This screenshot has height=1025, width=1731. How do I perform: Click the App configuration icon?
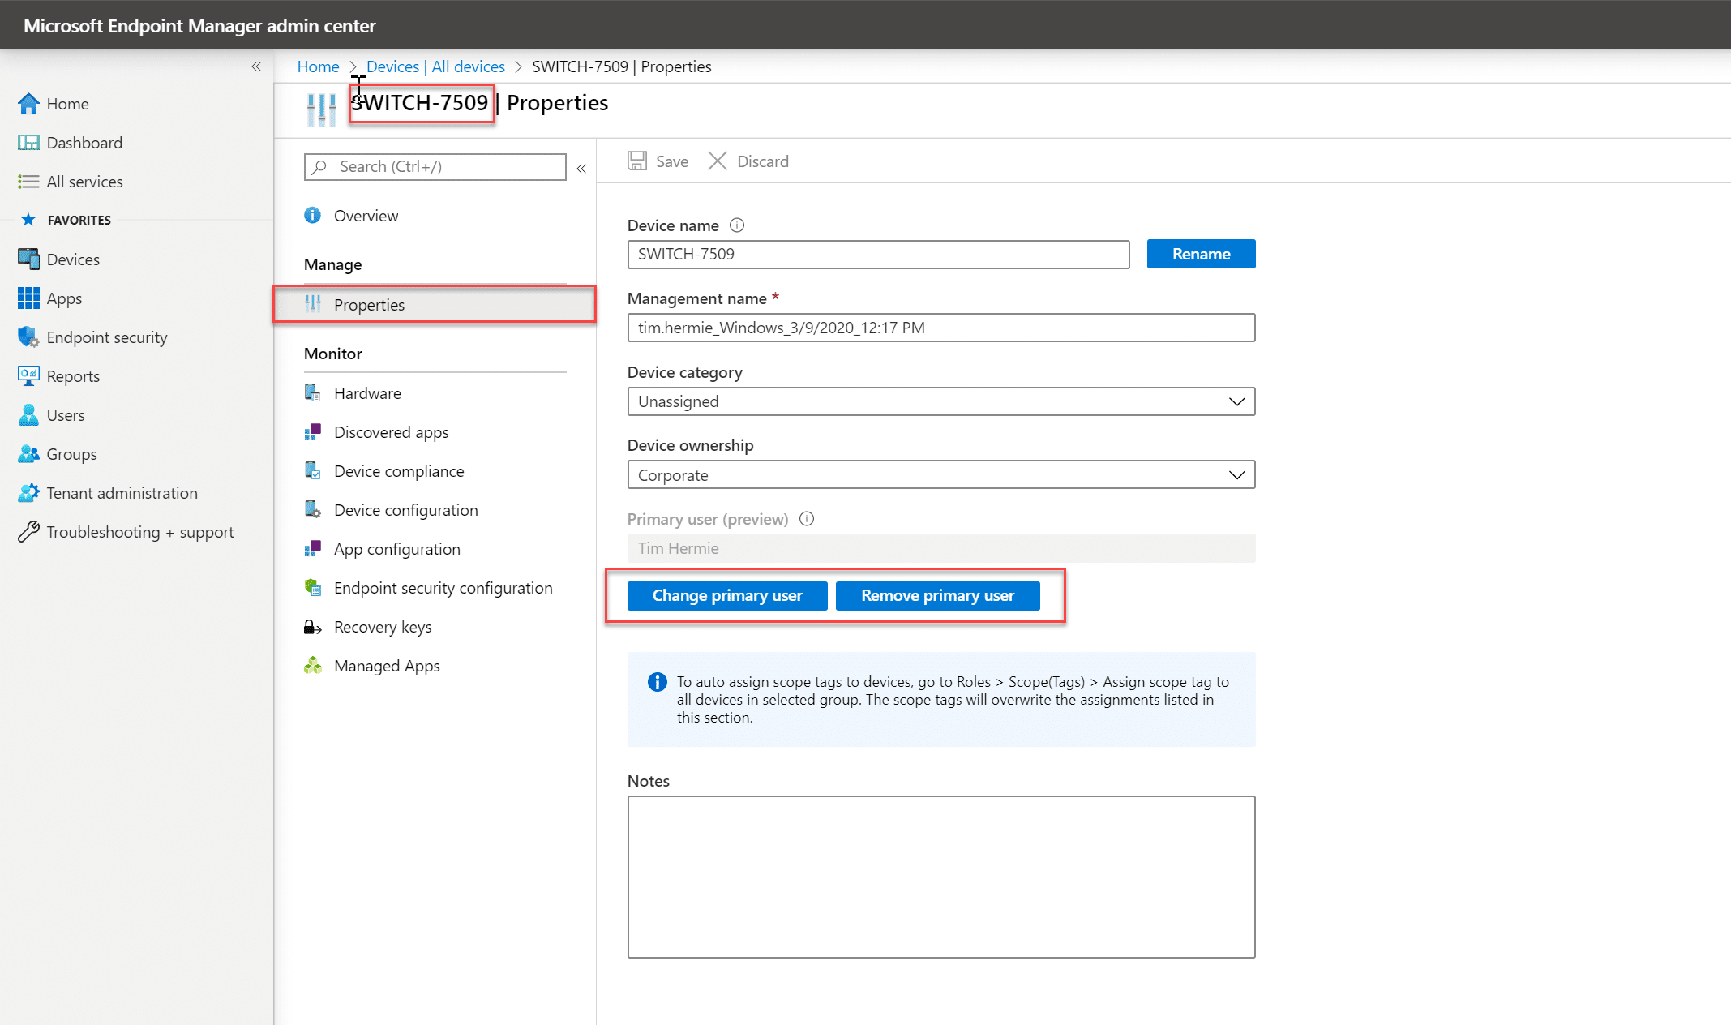coord(312,549)
